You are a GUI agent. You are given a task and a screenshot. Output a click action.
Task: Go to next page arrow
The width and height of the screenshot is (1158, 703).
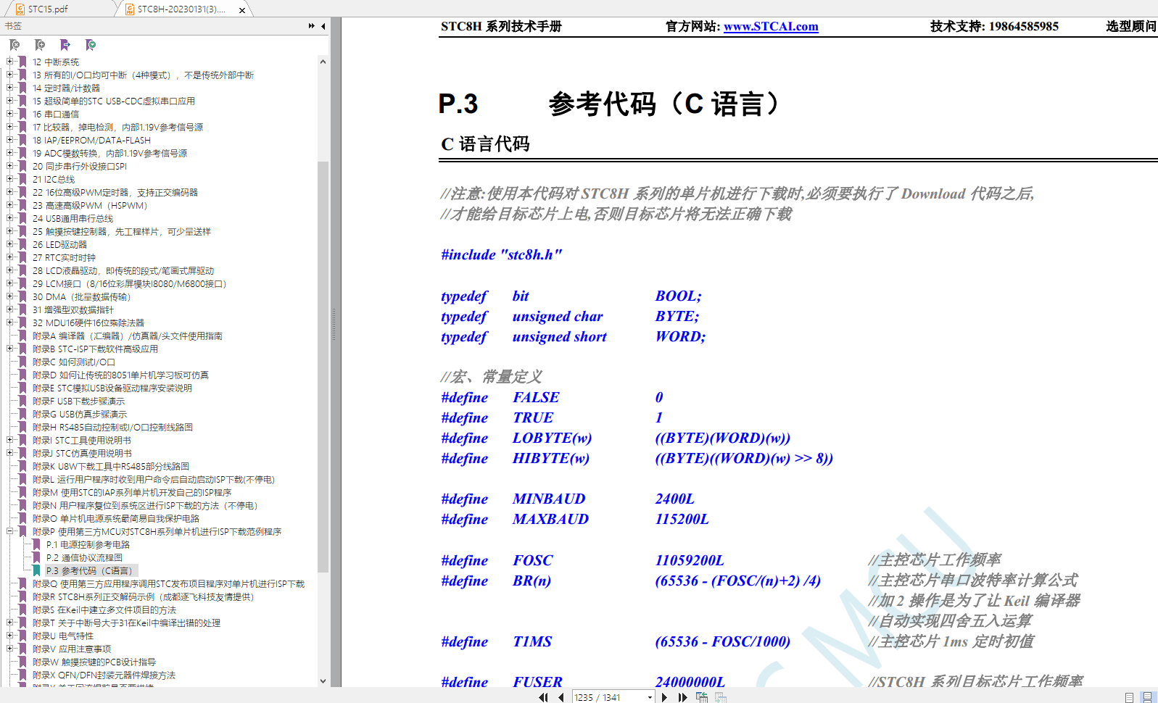[x=664, y=697]
